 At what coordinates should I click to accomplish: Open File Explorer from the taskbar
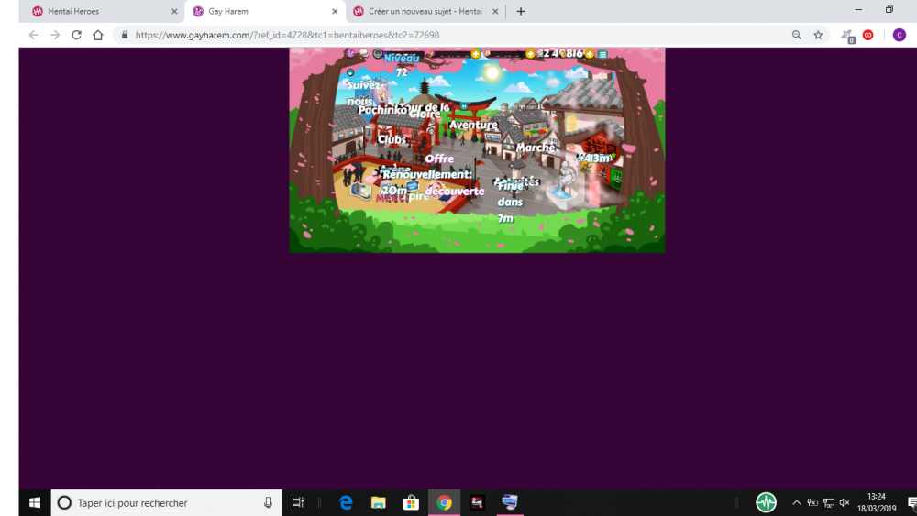point(378,502)
